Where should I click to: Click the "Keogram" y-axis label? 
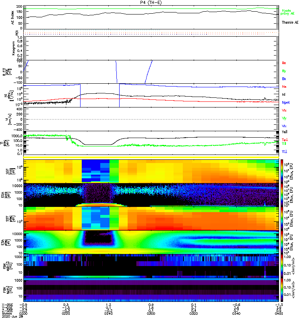[13, 48]
